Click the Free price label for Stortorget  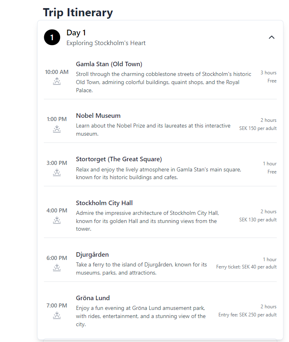[272, 172]
